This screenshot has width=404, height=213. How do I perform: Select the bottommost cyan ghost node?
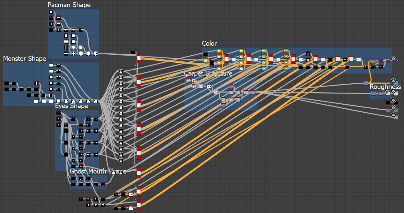263,69
